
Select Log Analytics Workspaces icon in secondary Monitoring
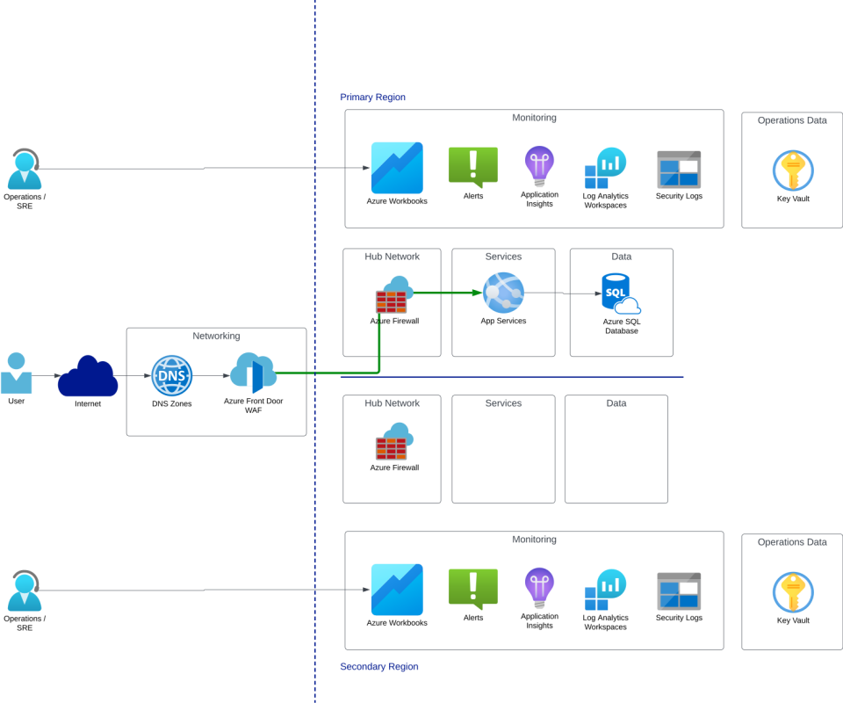tap(605, 590)
